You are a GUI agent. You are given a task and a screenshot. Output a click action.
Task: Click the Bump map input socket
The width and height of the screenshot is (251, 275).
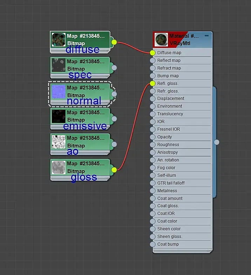(x=153, y=76)
